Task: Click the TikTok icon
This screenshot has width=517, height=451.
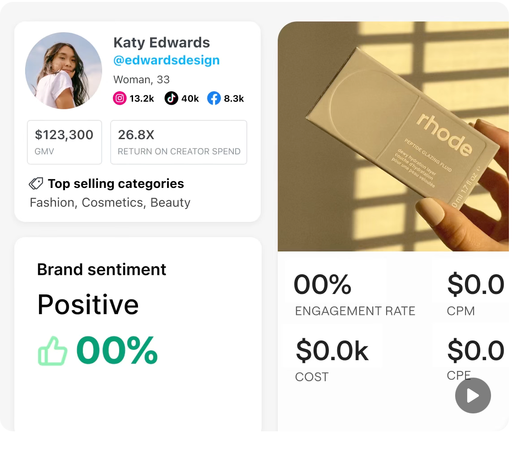Action: click(171, 98)
